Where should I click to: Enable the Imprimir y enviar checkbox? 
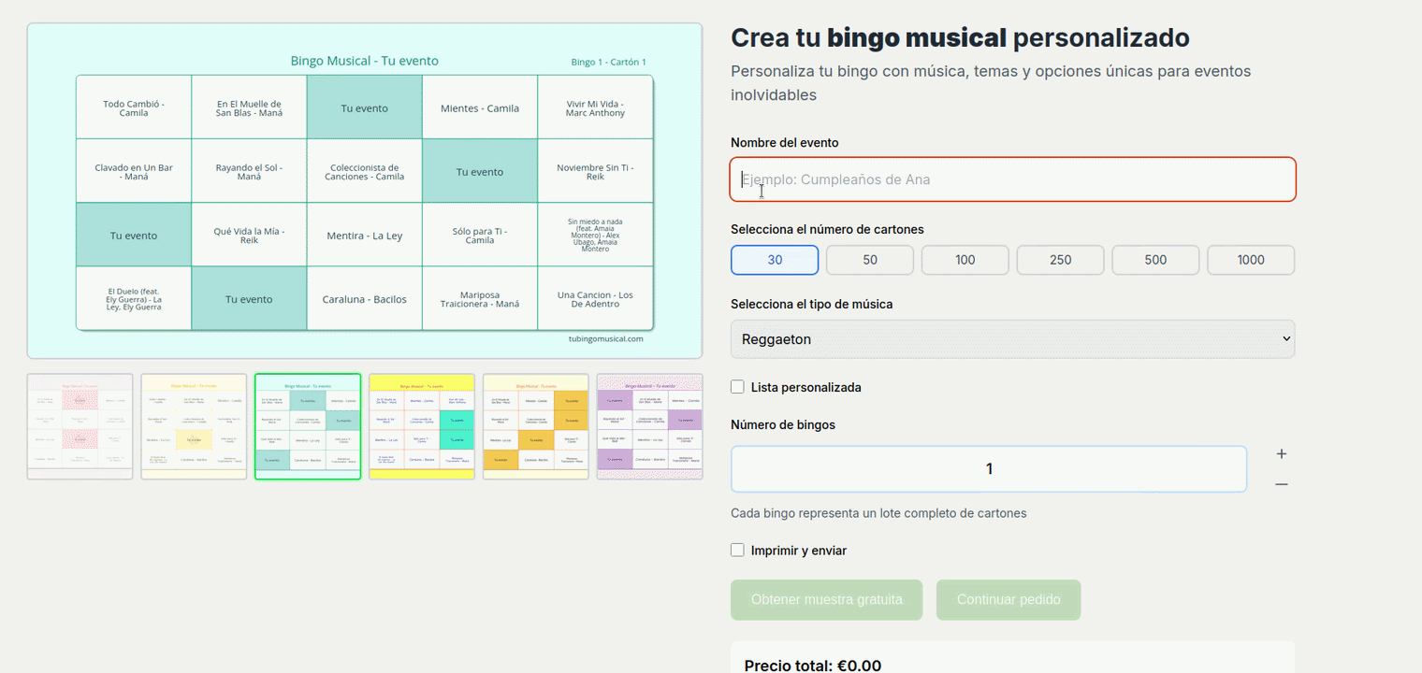click(737, 551)
